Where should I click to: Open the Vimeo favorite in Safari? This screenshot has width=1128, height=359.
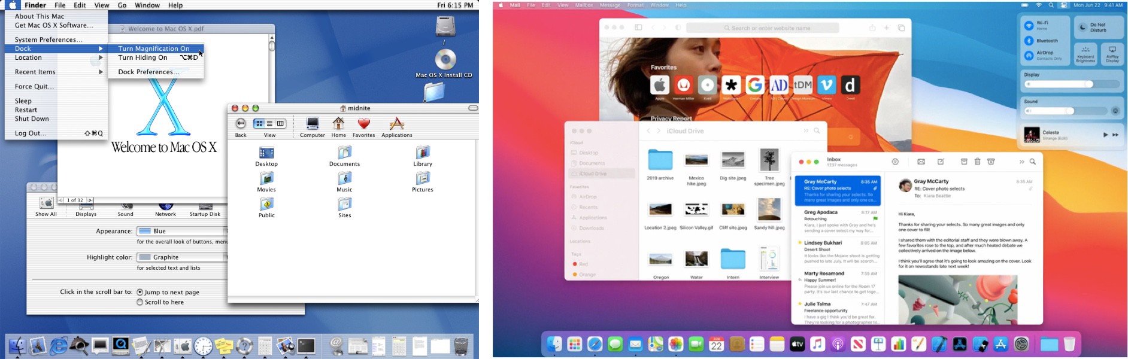point(827,85)
